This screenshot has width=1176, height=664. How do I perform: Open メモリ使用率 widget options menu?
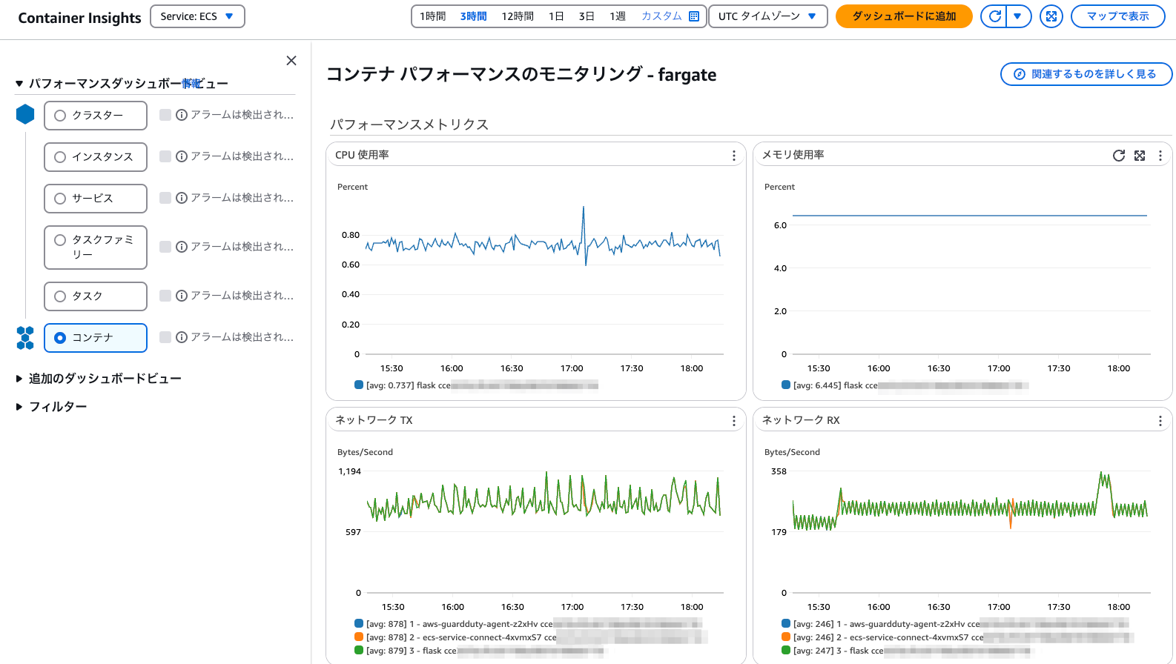pyautogui.click(x=1160, y=156)
